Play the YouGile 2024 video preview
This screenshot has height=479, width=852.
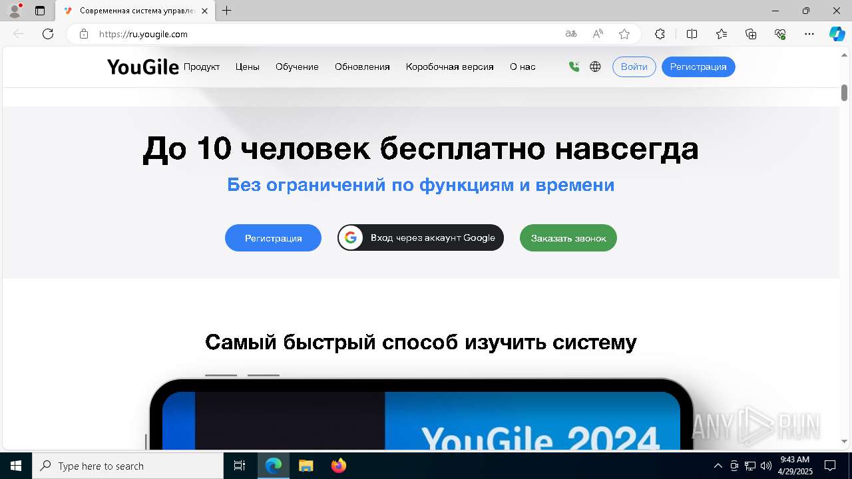click(x=421, y=419)
